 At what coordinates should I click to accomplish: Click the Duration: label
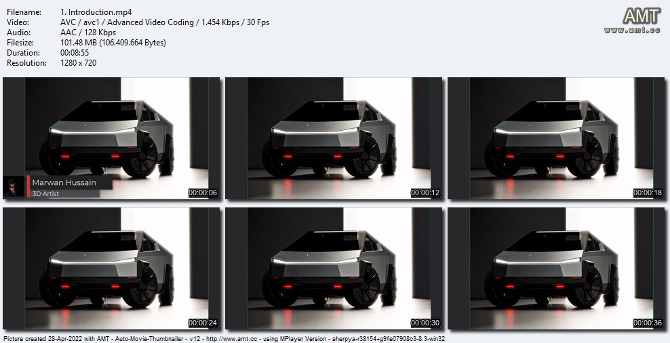[x=24, y=53]
